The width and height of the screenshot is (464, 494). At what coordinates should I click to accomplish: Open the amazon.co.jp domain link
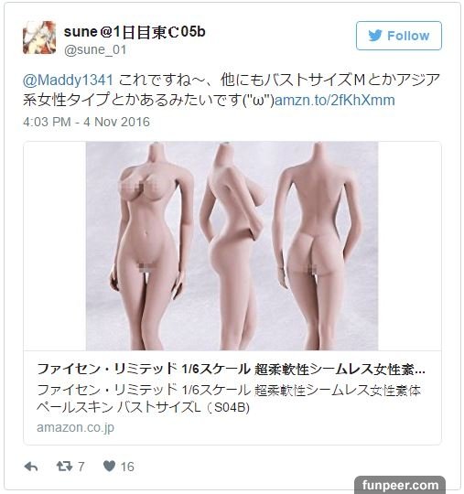click(x=75, y=427)
